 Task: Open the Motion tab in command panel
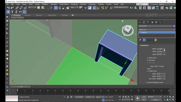(x=152, y=22)
